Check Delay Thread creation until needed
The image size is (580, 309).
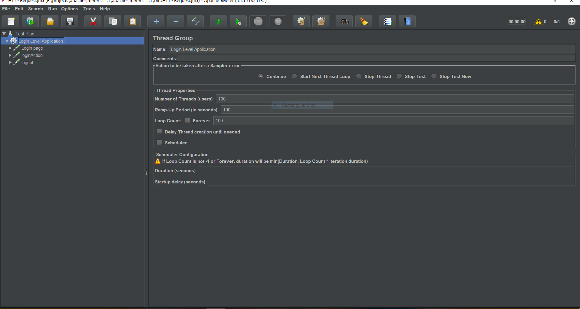pos(159,131)
